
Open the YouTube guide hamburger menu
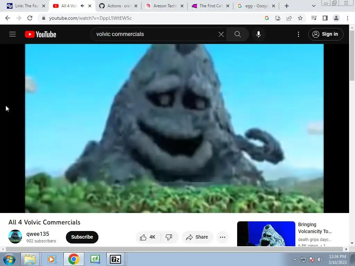[x=12, y=34]
